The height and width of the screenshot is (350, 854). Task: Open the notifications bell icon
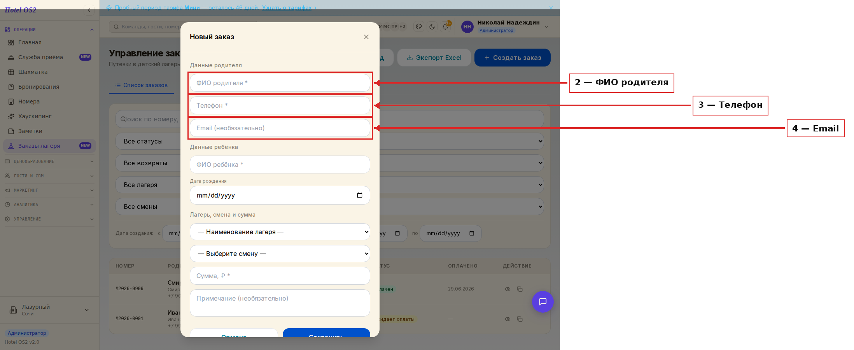pyautogui.click(x=445, y=26)
